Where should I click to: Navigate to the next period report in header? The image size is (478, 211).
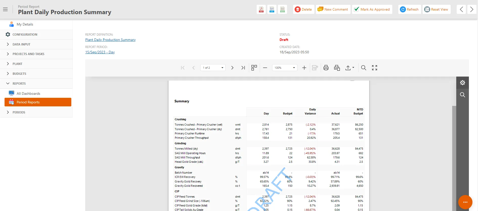pyautogui.click(x=472, y=9)
